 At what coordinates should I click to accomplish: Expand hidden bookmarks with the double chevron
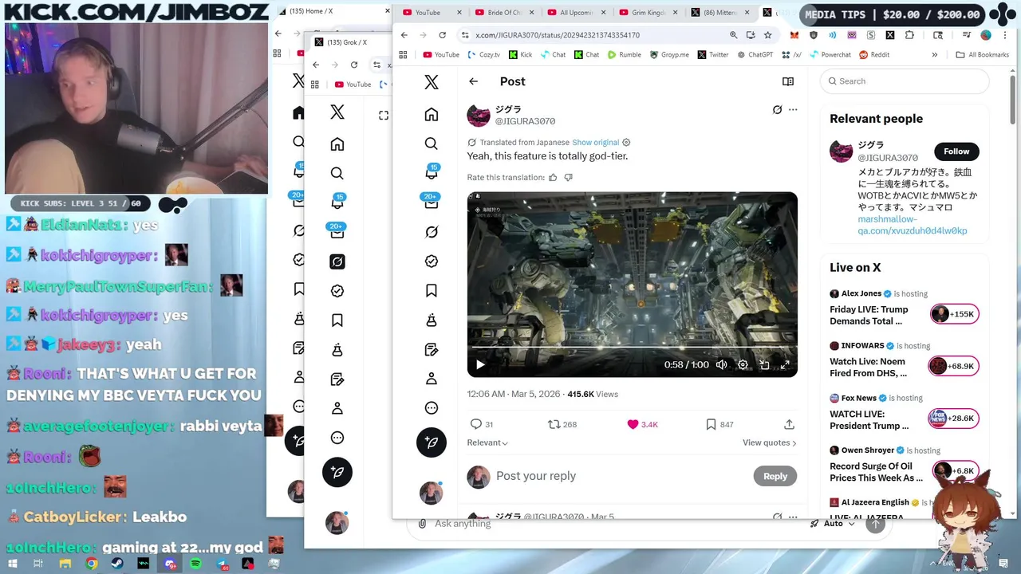coord(934,55)
